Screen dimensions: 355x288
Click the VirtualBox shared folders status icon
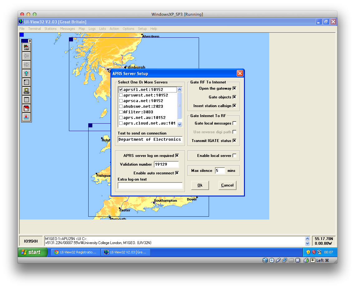pos(291,260)
